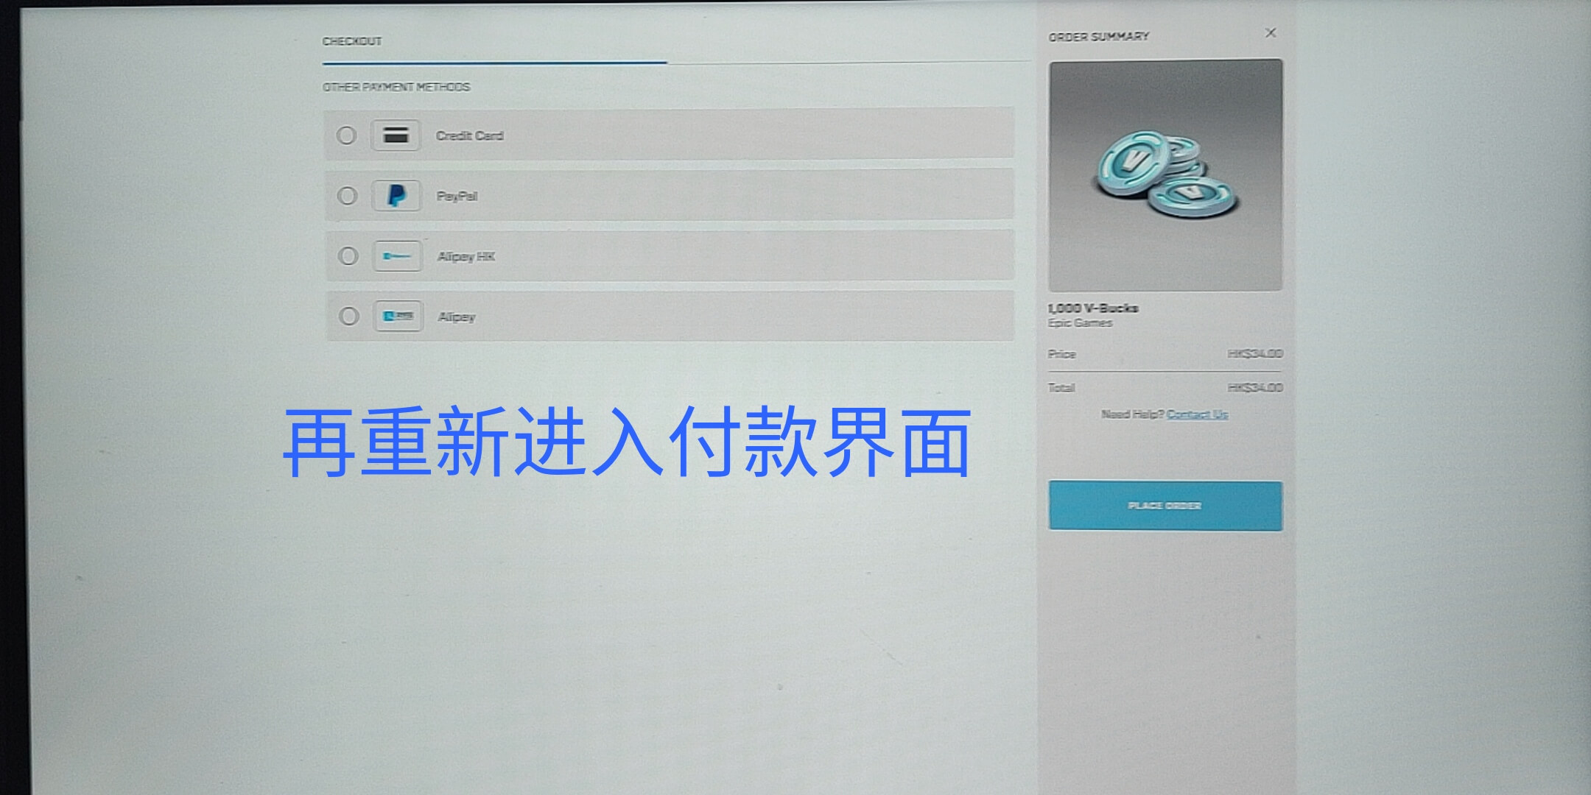Click the Other Payment Methods heading
This screenshot has height=795, width=1591.
(x=396, y=87)
